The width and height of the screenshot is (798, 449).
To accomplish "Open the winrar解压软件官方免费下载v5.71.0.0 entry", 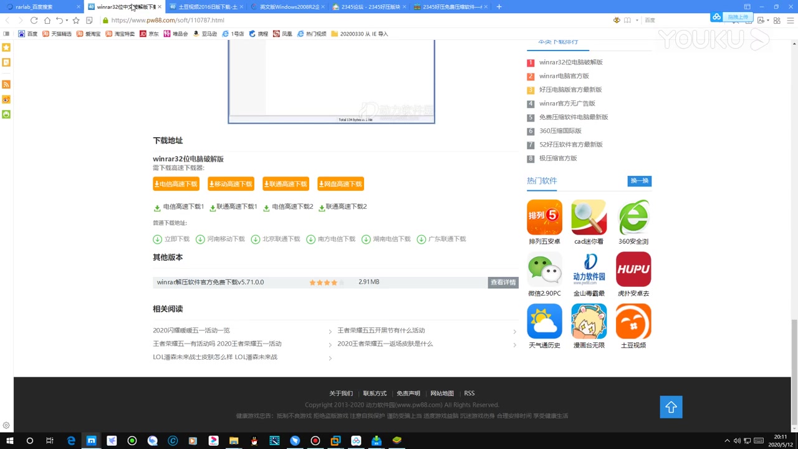I will point(210,282).
